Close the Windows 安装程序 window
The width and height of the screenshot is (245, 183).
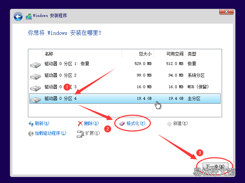(226, 12)
